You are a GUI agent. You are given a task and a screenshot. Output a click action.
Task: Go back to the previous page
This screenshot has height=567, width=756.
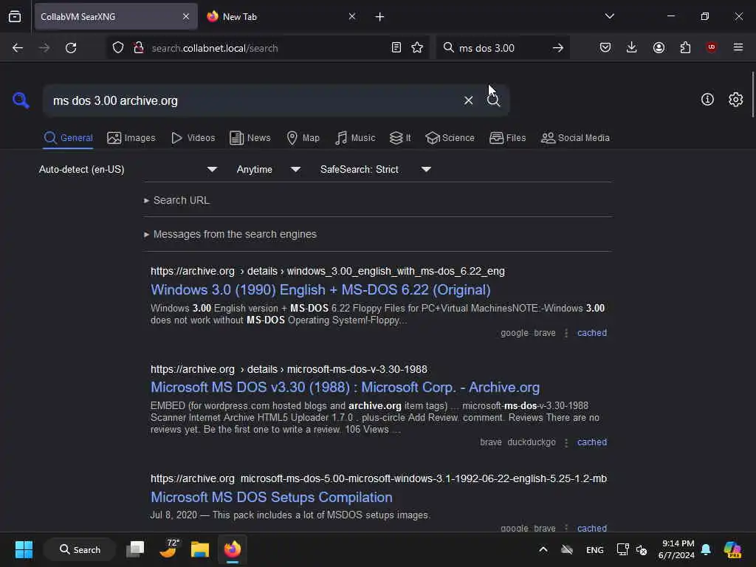(x=18, y=48)
